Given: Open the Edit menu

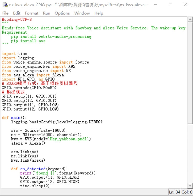Looking at the screenshot, I should (17, 13).
